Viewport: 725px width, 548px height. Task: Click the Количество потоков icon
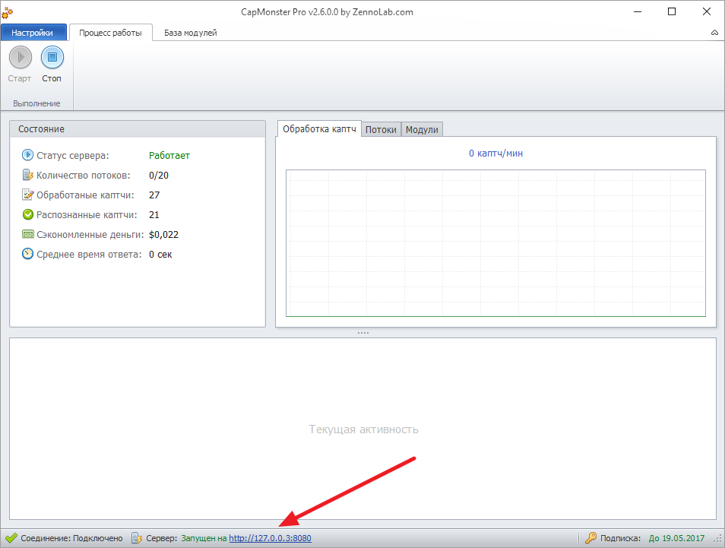click(x=28, y=175)
